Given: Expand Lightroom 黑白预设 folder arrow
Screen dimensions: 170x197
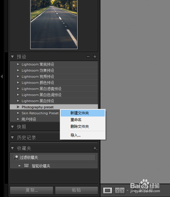Looking at the screenshot, I should pyautogui.click(x=18, y=101).
